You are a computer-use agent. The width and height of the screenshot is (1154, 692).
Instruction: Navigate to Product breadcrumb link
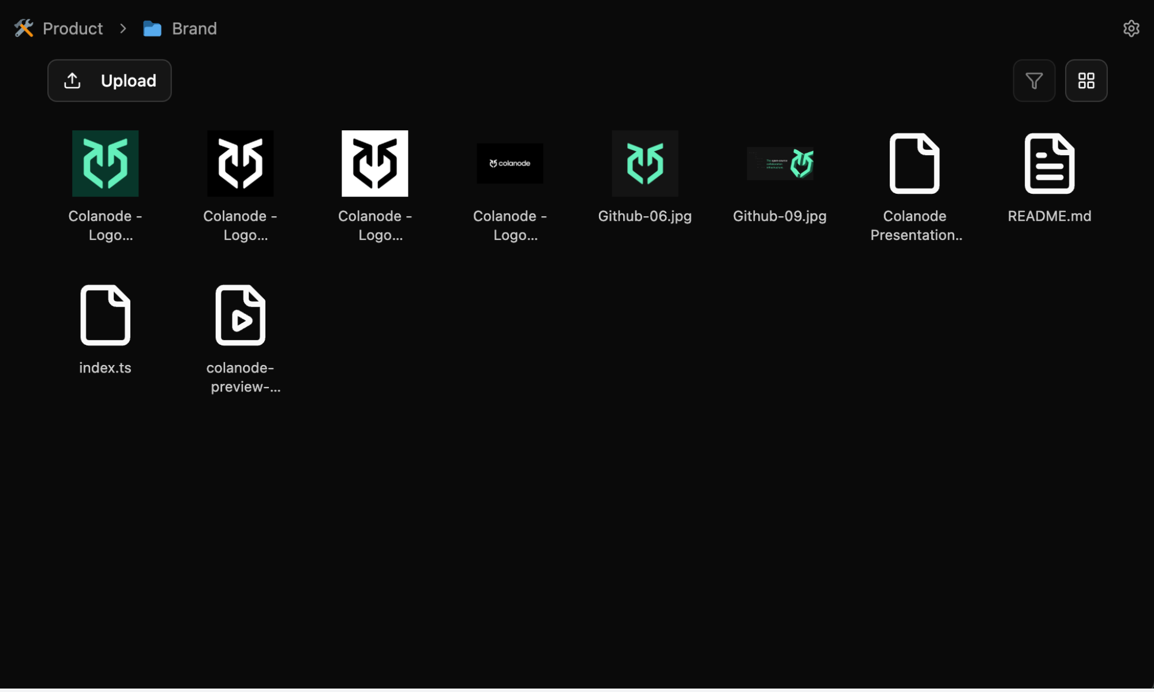coord(73,28)
